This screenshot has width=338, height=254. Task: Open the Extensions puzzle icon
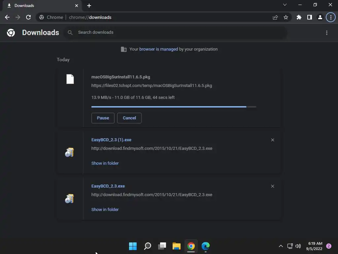pos(299,17)
